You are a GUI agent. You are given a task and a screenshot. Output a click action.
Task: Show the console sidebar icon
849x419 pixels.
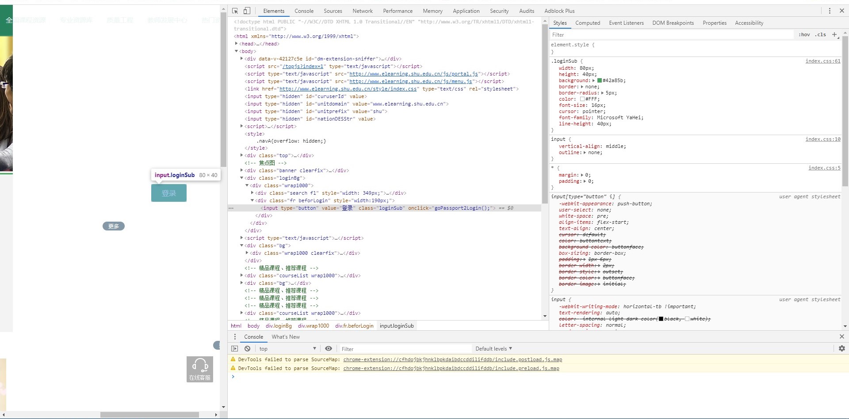tap(235, 348)
